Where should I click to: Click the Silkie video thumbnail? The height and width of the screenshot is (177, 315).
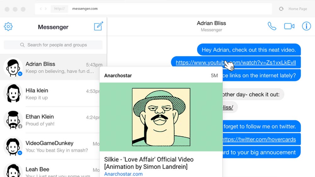click(x=161, y=117)
